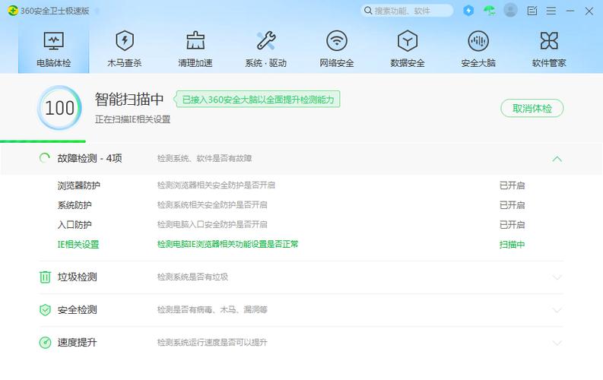Screen dimensions: 603x380
Task: Click 检测是否有病毒、木马 description
Action: coord(212,309)
